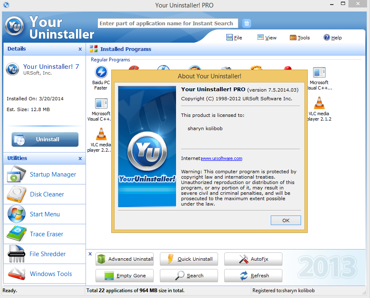Viewport: 370px width, 298px height.
Task: Close the bottom toolbar with its x
Action: point(90,254)
